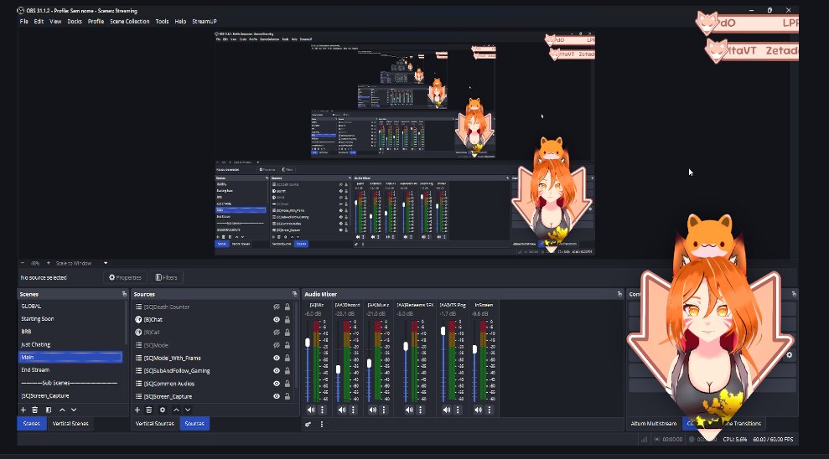Viewport: 829px width, 459px height.
Task: Adjust the [AA]VTS Pog volume fader
Action: click(x=443, y=331)
